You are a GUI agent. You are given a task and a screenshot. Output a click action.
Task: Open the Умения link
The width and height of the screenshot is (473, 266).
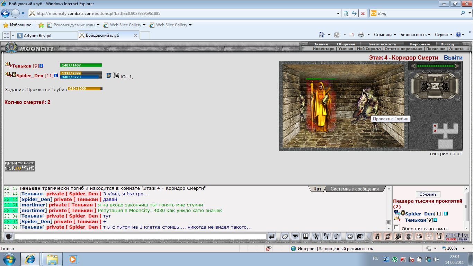point(346,49)
